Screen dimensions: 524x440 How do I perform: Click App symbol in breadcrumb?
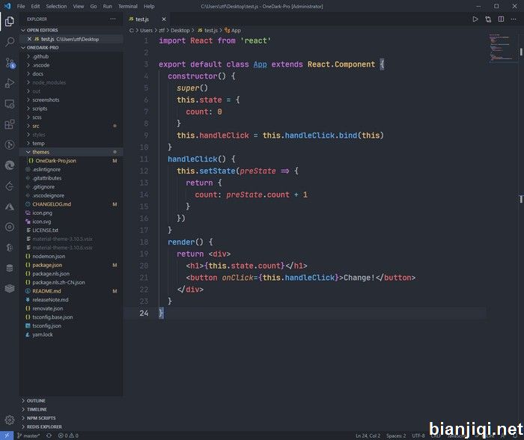point(233,31)
